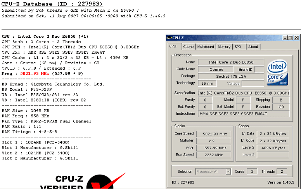Click the CPU-Z Verified logo

tap(83, 180)
